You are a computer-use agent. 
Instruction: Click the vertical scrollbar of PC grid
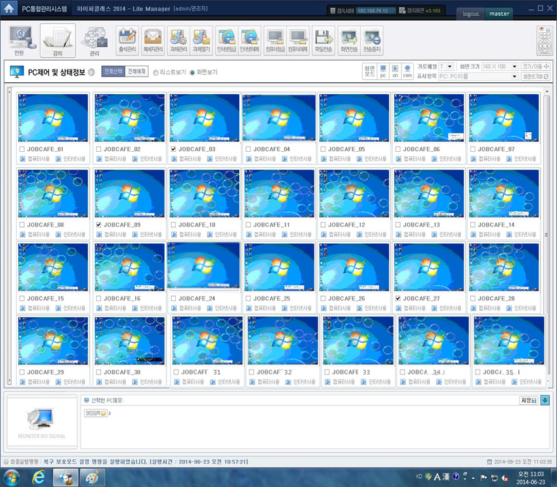(x=547, y=235)
